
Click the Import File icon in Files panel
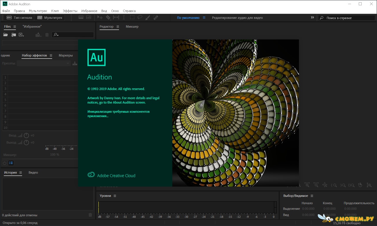coord(14,35)
